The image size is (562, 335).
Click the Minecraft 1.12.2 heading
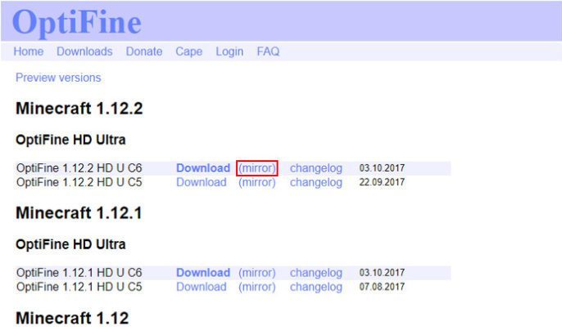[x=79, y=109]
